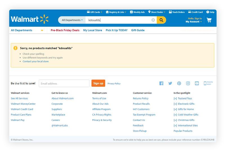Open the Walmart Credit Card footer link
The width and height of the screenshot is (225, 151).
(x=22, y=109)
